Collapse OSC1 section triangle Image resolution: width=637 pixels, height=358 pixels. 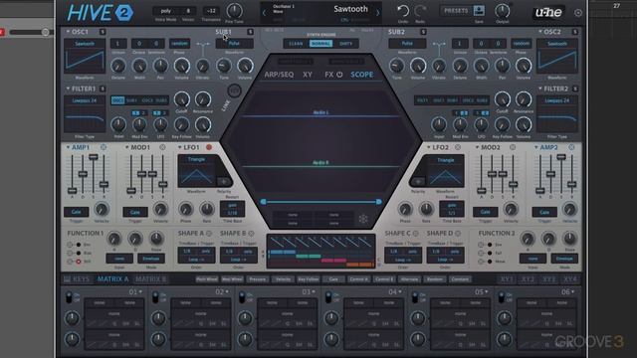point(68,31)
